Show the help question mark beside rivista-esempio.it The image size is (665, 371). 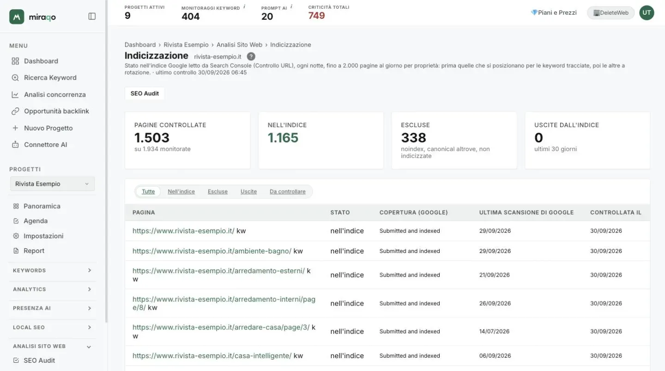(251, 56)
